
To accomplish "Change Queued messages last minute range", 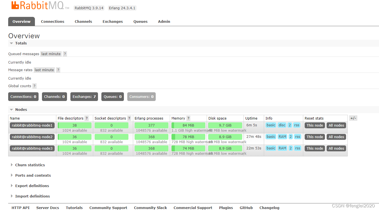I will tap(51, 54).
